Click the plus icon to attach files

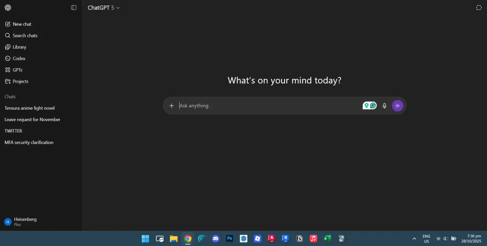pyautogui.click(x=172, y=105)
